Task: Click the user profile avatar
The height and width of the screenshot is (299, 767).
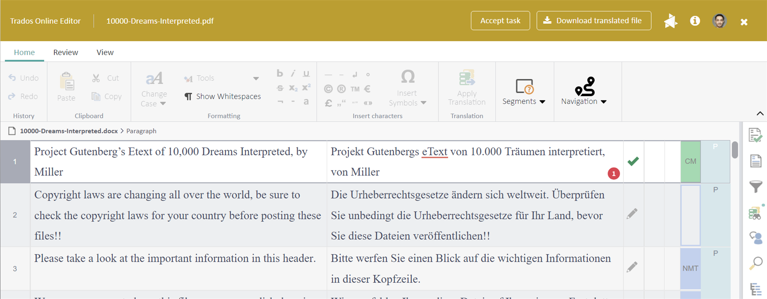Action: point(719,21)
